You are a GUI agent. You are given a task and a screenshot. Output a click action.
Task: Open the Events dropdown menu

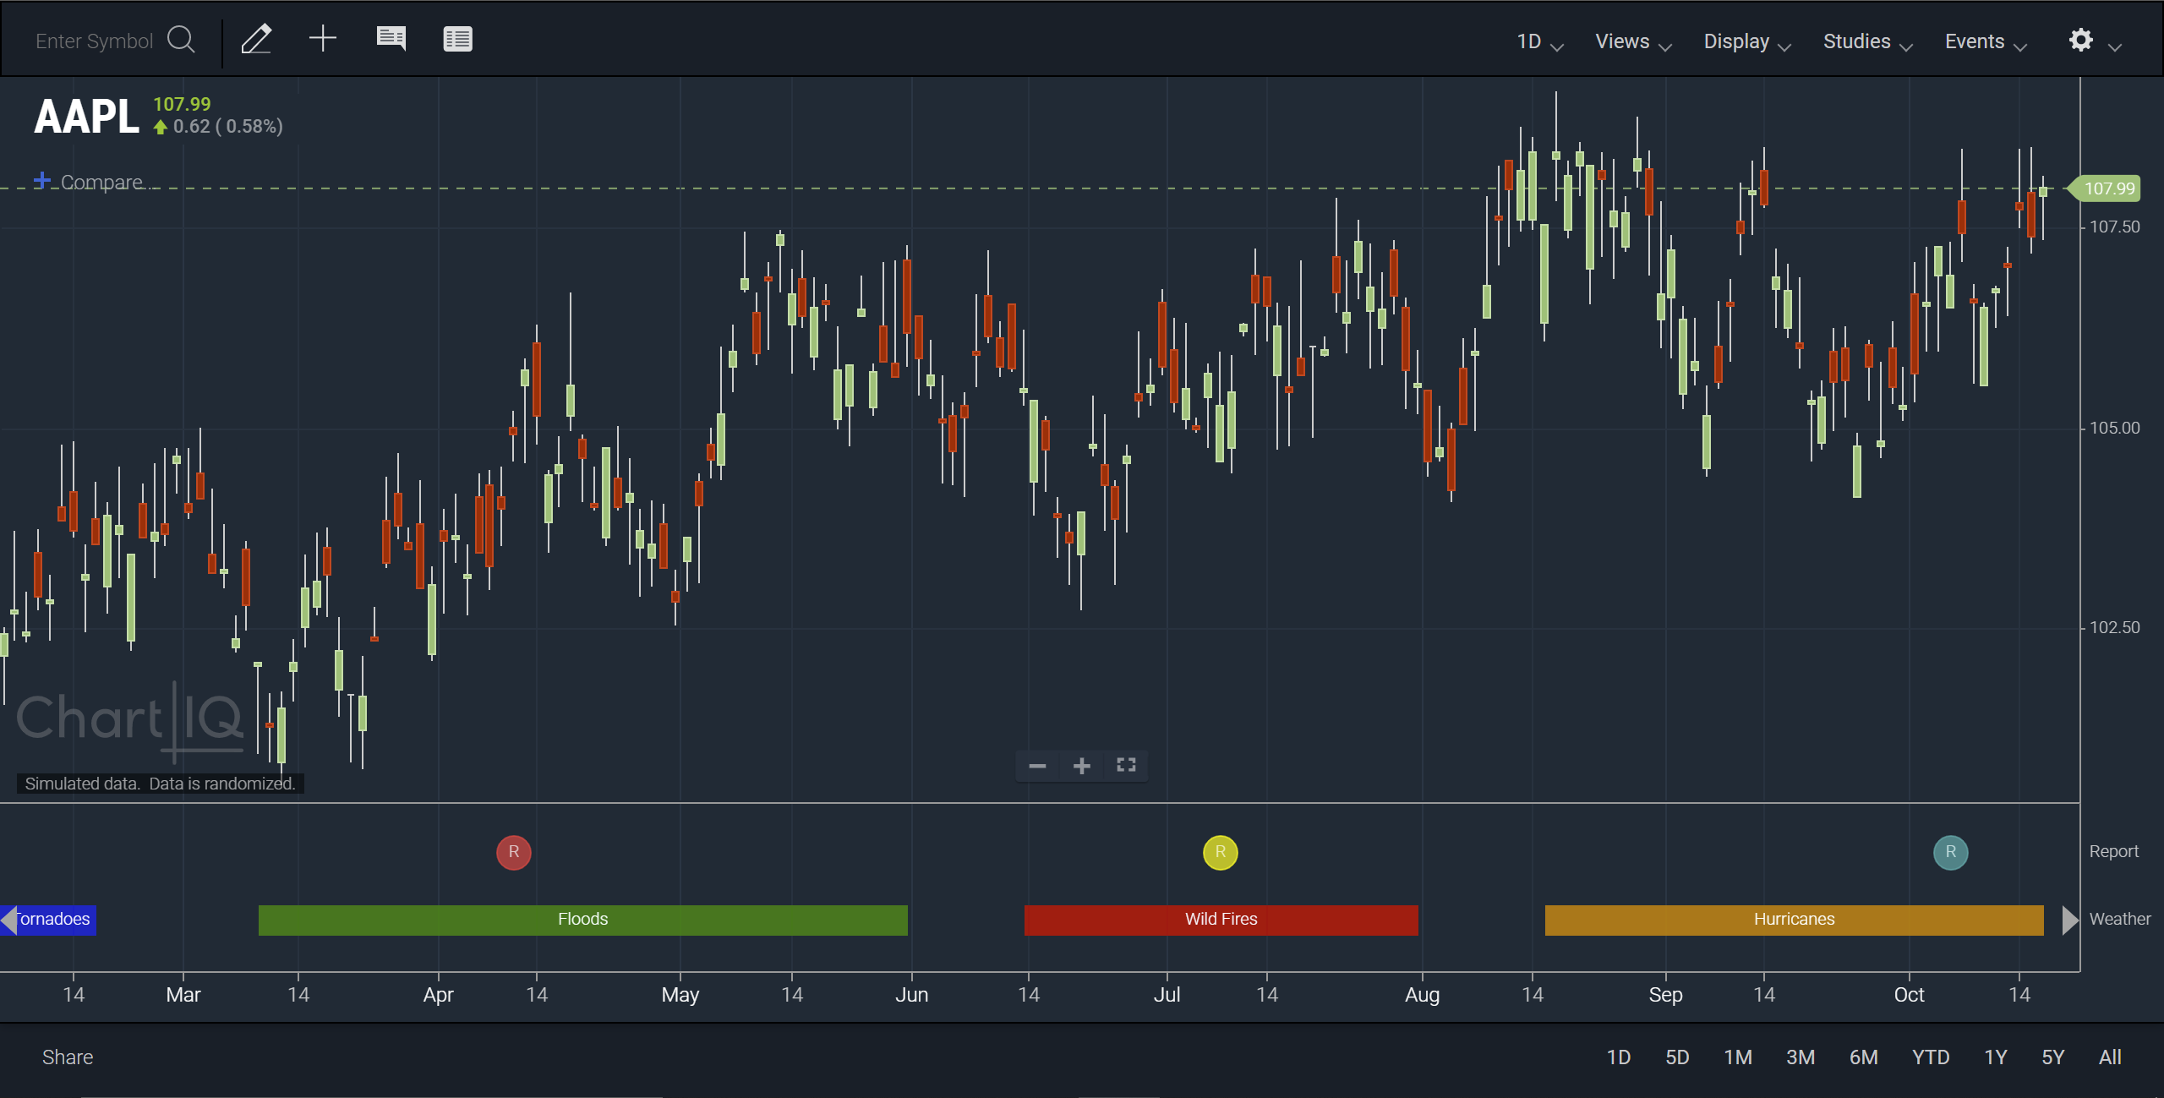(1986, 41)
